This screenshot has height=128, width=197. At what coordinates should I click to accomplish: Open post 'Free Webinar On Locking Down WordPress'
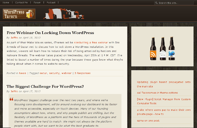point(50,33)
